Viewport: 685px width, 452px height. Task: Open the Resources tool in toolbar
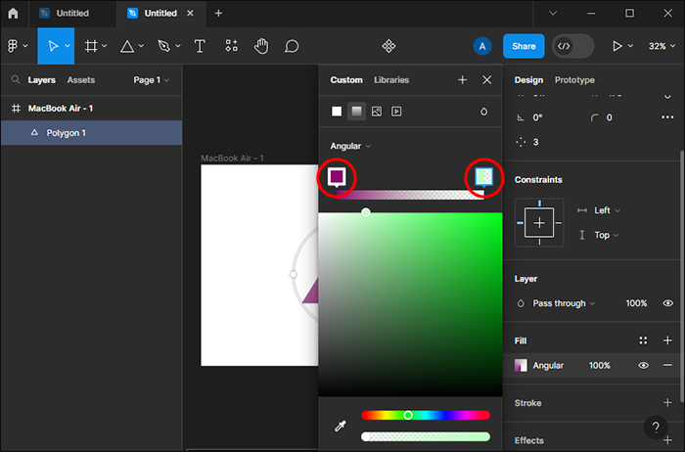(x=231, y=46)
